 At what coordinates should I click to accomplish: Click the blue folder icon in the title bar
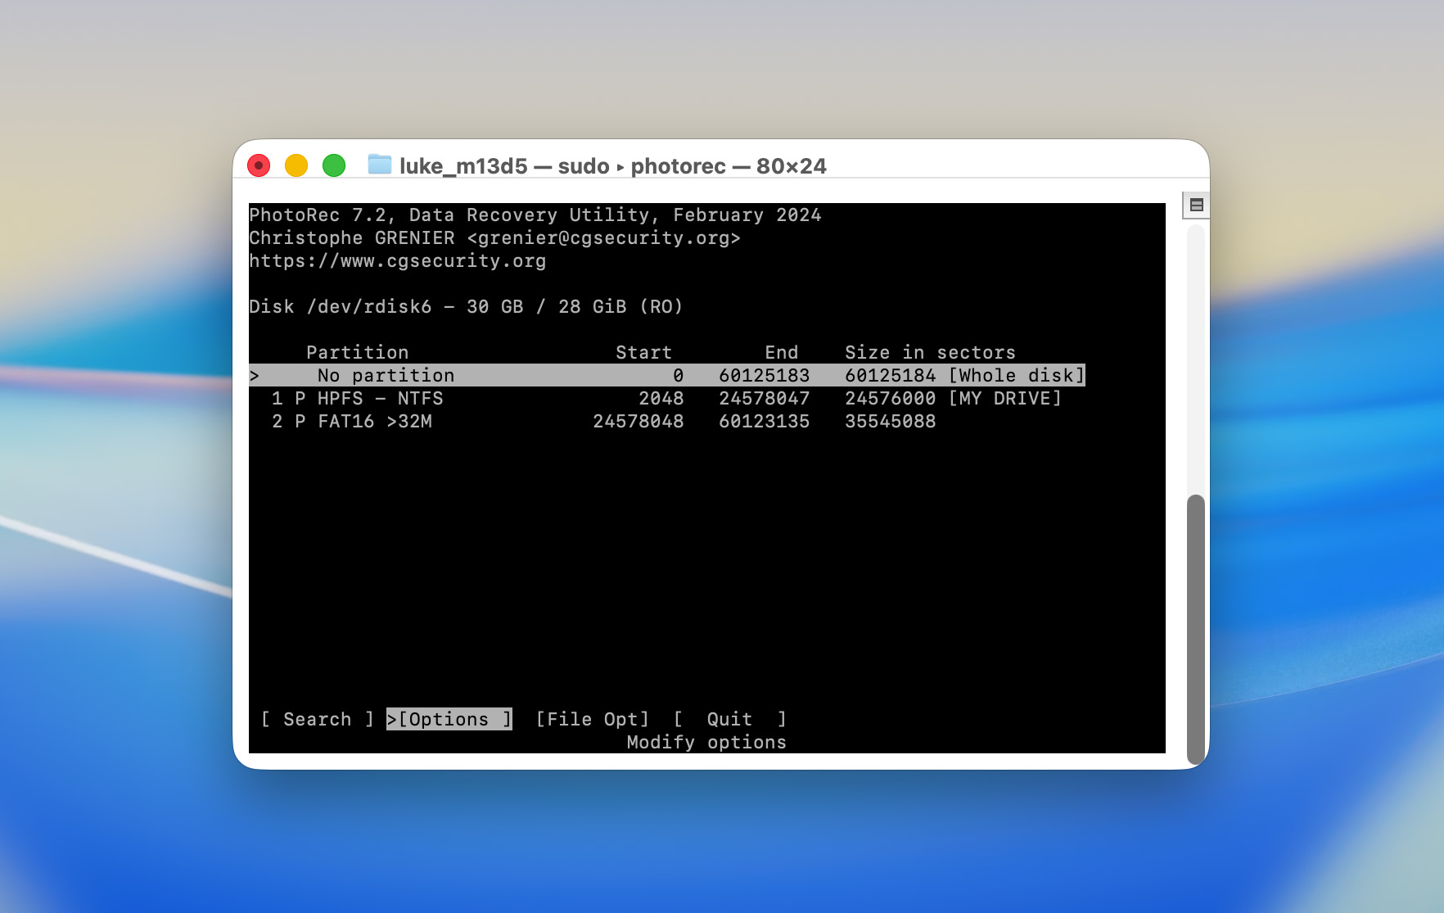tap(379, 166)
